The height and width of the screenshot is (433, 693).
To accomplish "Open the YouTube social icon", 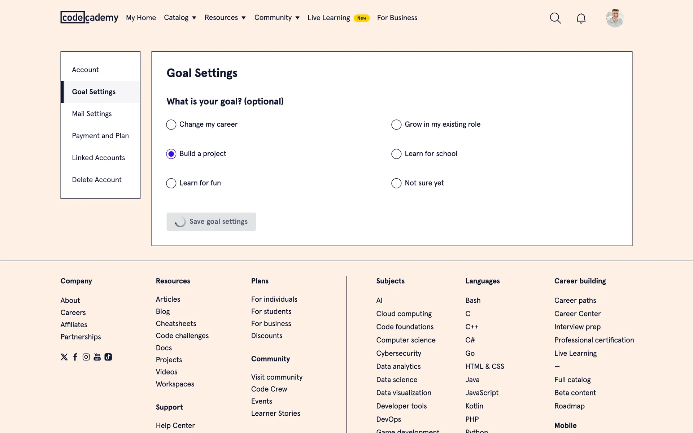I will pos(97,357).
